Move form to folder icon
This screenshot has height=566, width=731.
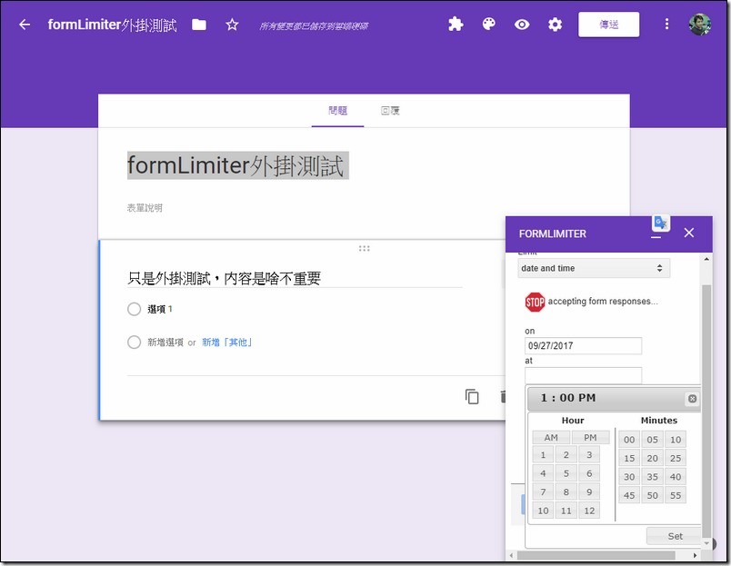click(x=199, y=25)
